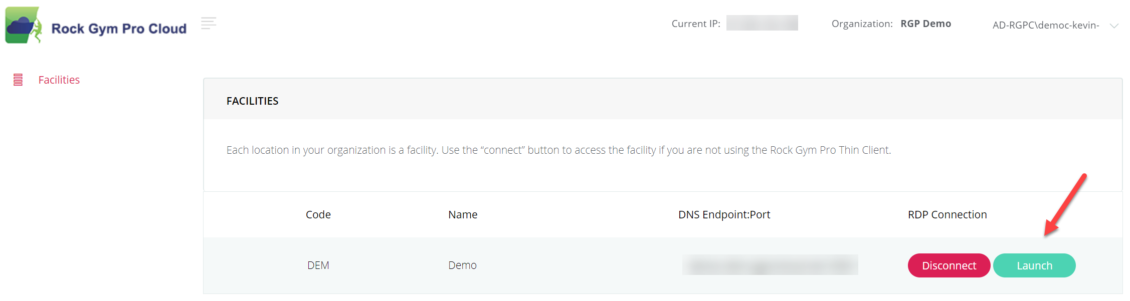
Task: Click the blurred DNS endpoint value
Action: tap(770, 265)
